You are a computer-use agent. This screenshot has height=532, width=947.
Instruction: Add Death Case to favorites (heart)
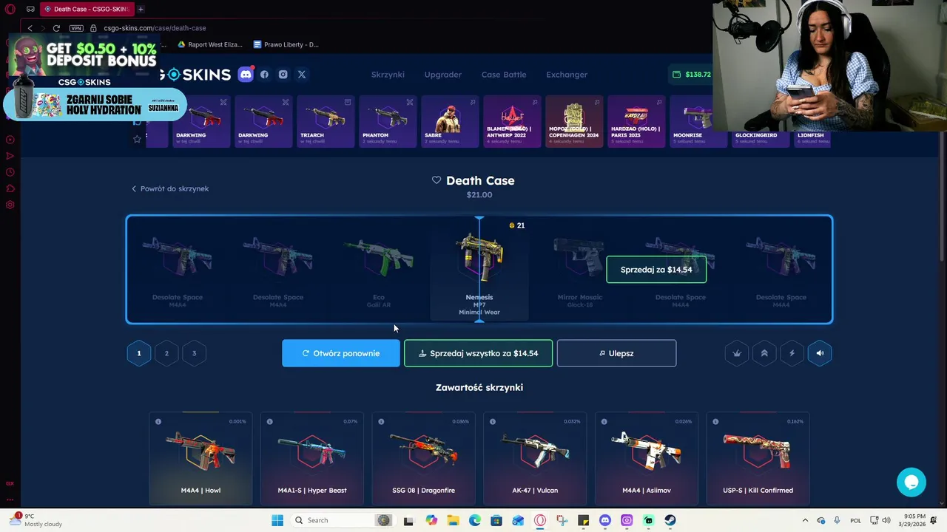[437, 180]
